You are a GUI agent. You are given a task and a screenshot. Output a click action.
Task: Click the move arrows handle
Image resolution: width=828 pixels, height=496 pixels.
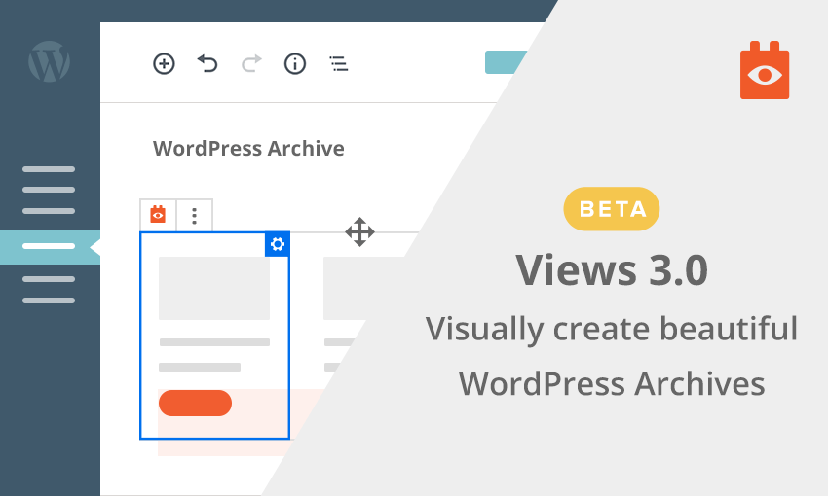click(x=359, y=231)
